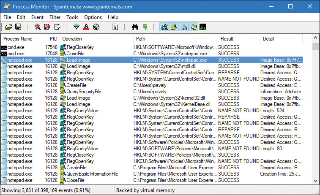Screen dimensions: 320x195
Task: Clear the display with the eraser icon
Action: pyautogui.click(x=57, y=27)
